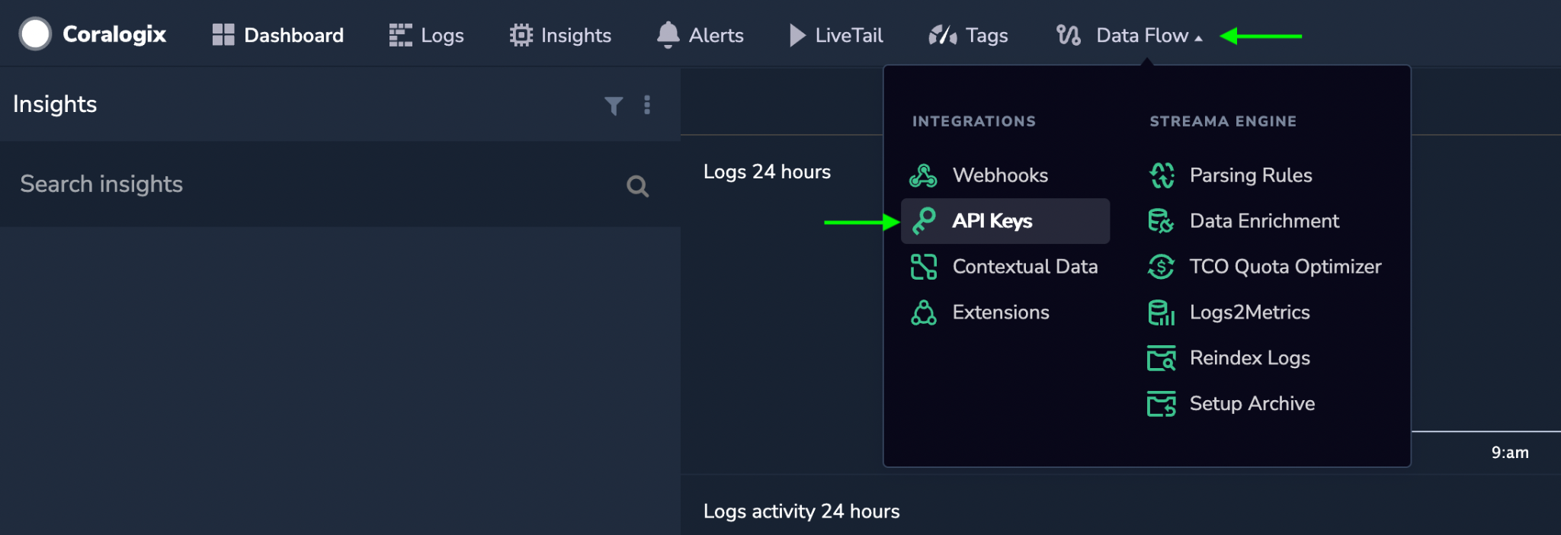Click the Data Flow route icon

click(x=1069, y=35)
